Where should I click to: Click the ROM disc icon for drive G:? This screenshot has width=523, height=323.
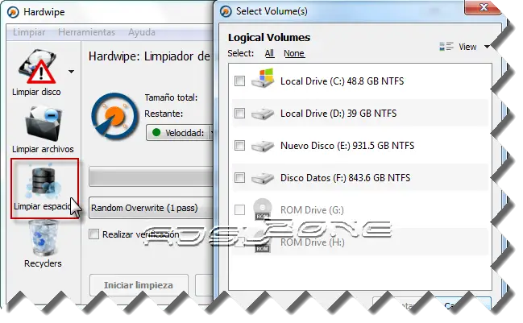click(263, 209)
